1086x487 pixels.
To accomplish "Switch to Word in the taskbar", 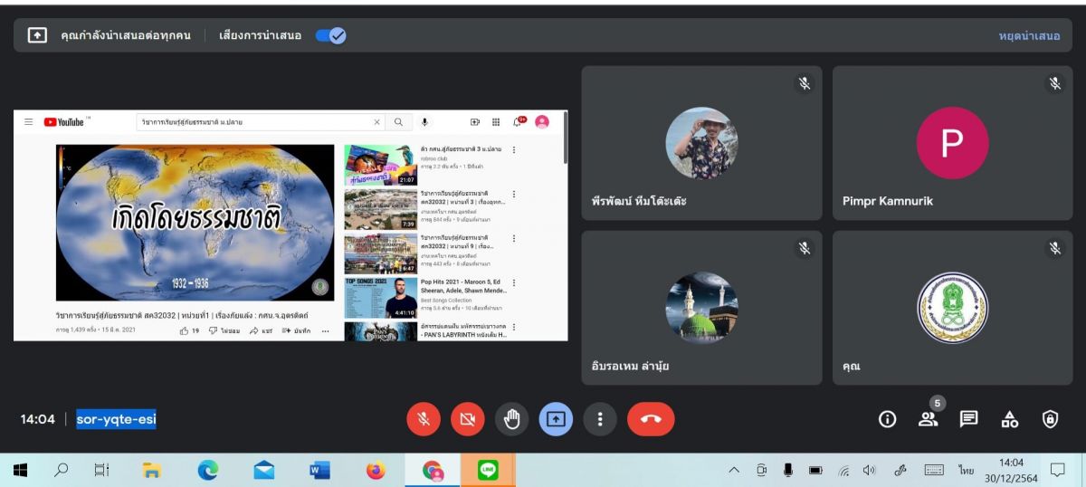I will [x=319, y=471].
